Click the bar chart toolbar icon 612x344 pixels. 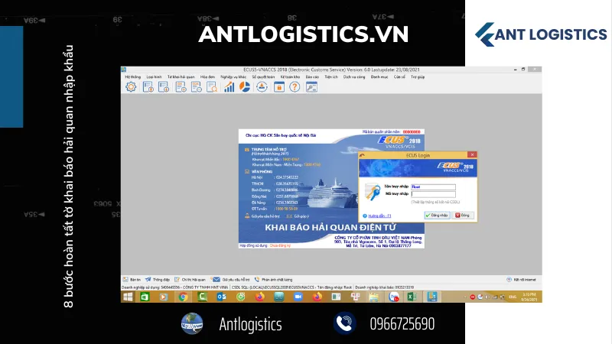pyautogui.click(x=229, y=86)
